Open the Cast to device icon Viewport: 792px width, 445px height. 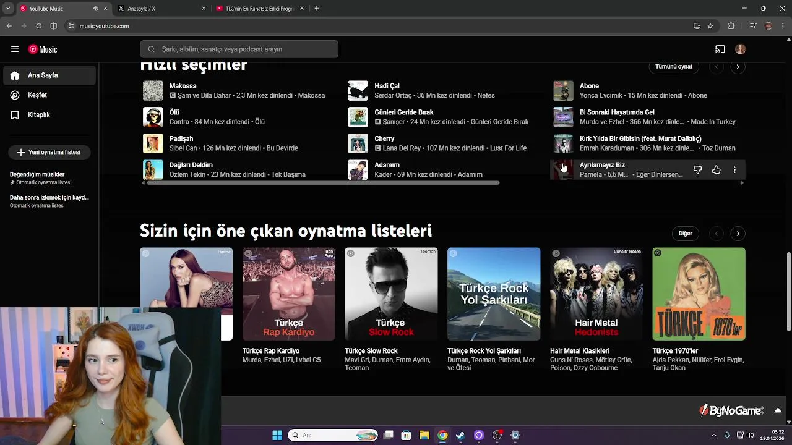[x=720, y=49]
